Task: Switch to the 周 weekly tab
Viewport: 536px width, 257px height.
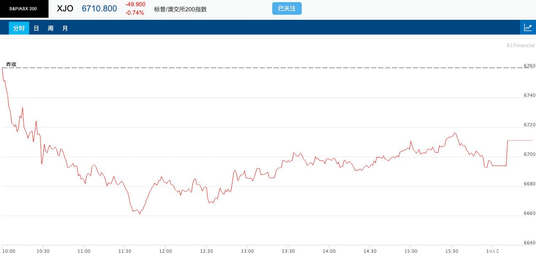Action: (51, 28)
